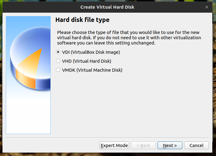
Task: Click the 'VHD (Virtual Hard Disk)' label
Action: [x=87, y=61]
